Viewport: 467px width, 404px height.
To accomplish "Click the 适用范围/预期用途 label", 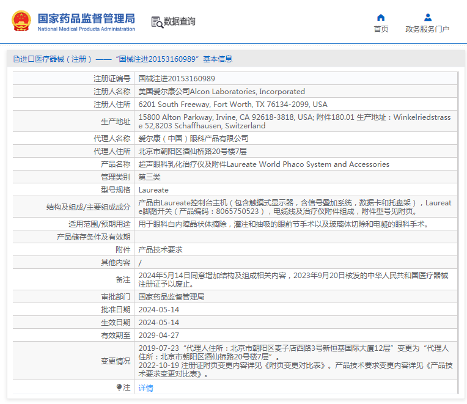I will pyautogui.click(x=100, y=224).
